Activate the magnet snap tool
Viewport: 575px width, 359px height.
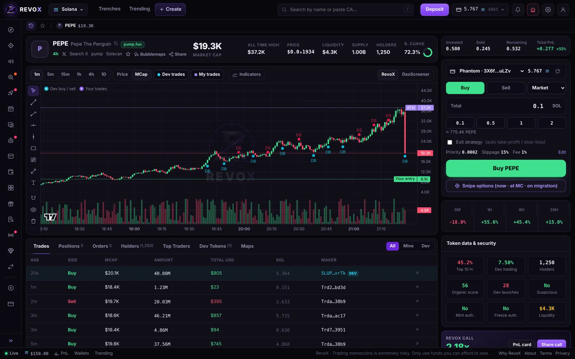[33, 197]
